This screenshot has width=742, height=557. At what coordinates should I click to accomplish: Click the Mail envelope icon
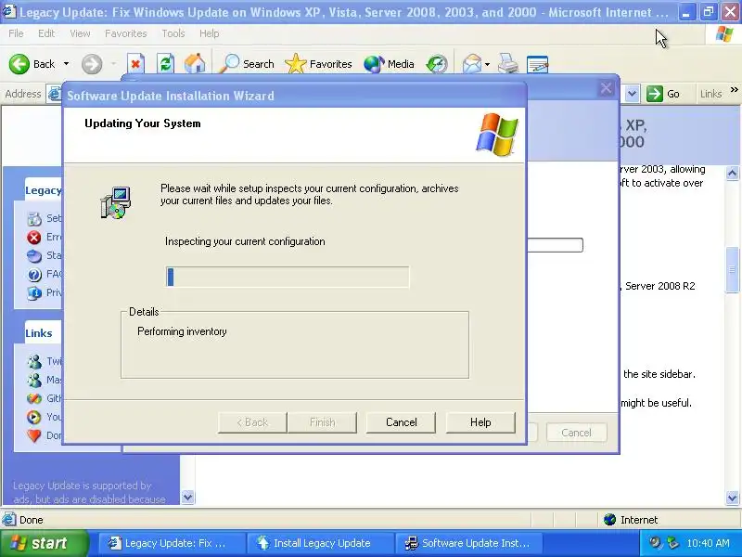tap(471, 64)
